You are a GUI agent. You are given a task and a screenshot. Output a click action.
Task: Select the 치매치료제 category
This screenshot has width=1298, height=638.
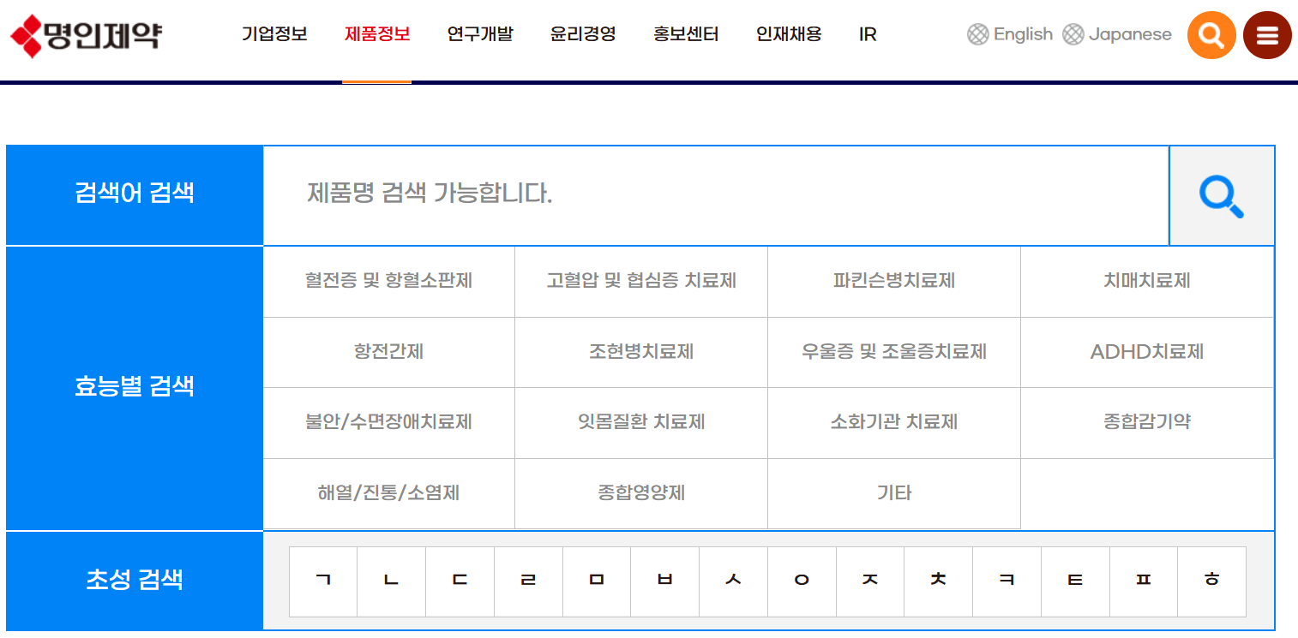click(1146, 282)
